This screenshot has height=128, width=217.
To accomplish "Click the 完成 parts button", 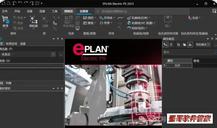I will tap(18, 28).
